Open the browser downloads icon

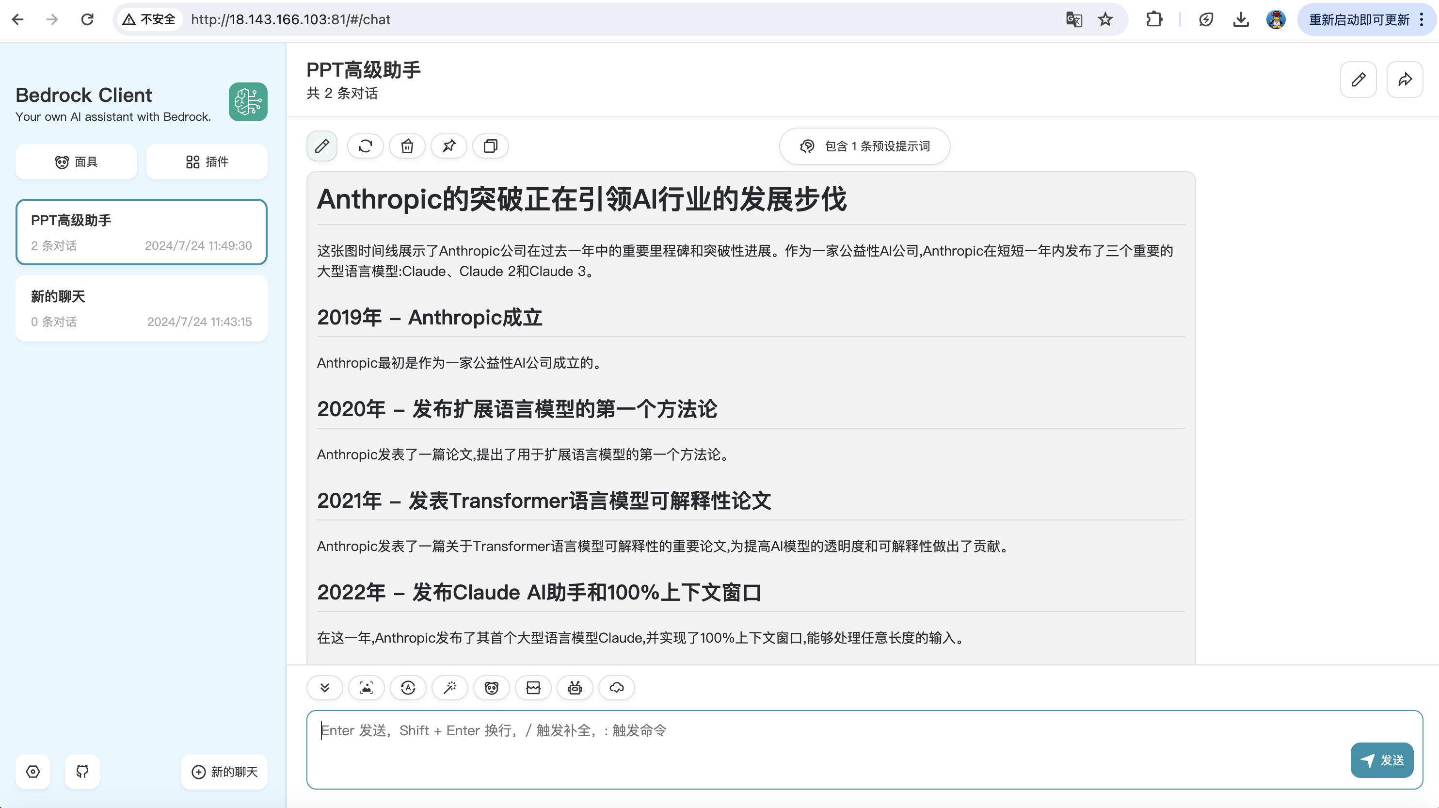click(1241, 19)
